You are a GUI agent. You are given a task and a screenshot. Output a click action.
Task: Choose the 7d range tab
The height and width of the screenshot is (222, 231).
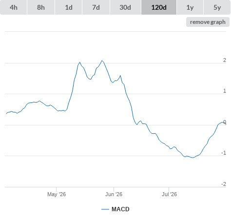point(96,7)
